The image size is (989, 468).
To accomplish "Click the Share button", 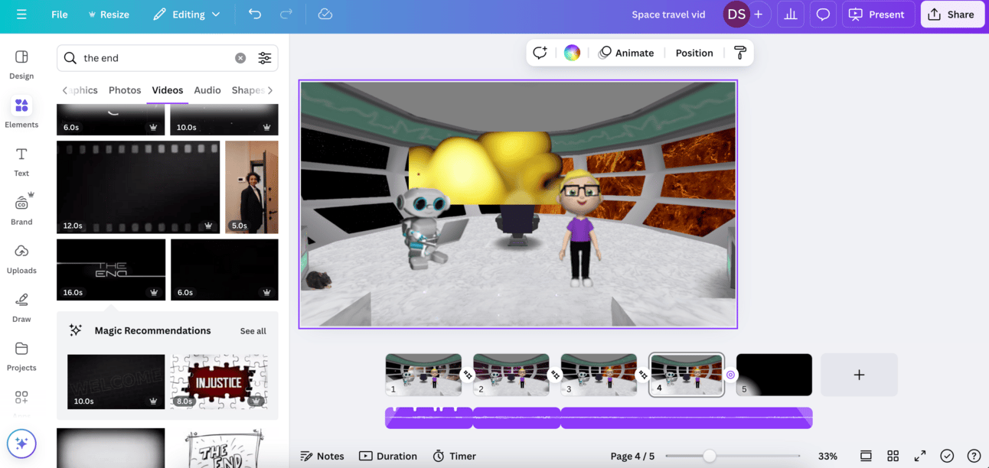I will pos(952,15).
